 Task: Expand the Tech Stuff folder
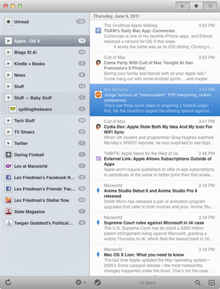pos(9,121)
